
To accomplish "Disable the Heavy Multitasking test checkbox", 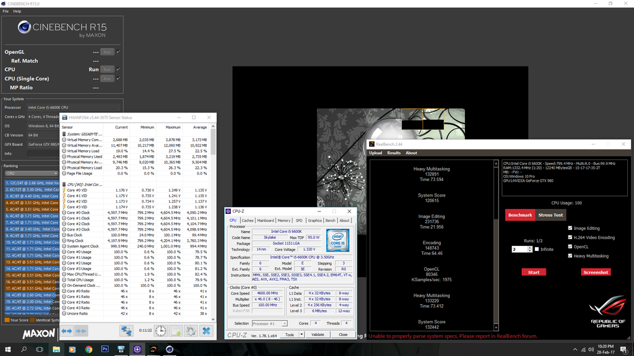I will tap(570, 256).
